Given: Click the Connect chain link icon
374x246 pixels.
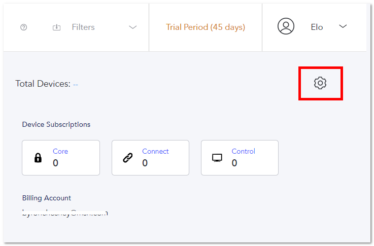Looking at the screenshot, I should tap(127, 158).
